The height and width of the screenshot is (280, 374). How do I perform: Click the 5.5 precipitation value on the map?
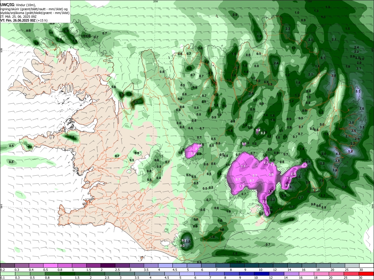coord(358,91)
